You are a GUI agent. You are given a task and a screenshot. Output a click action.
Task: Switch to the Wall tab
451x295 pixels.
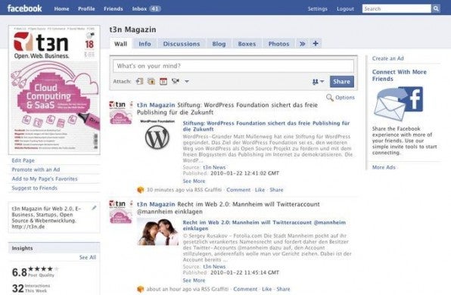point(120,44)
